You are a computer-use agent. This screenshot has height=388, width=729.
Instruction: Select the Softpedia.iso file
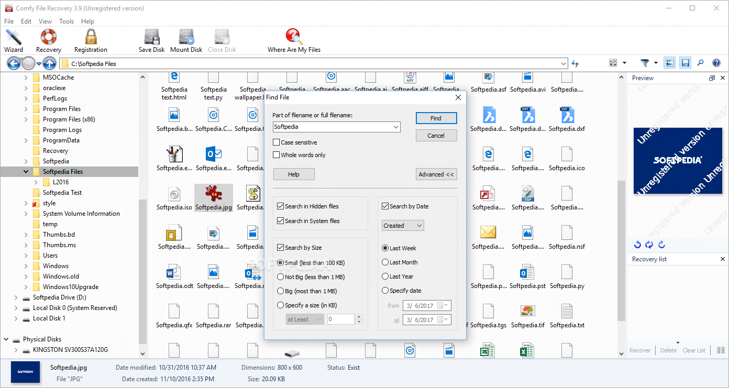click(x=174, y=198)
